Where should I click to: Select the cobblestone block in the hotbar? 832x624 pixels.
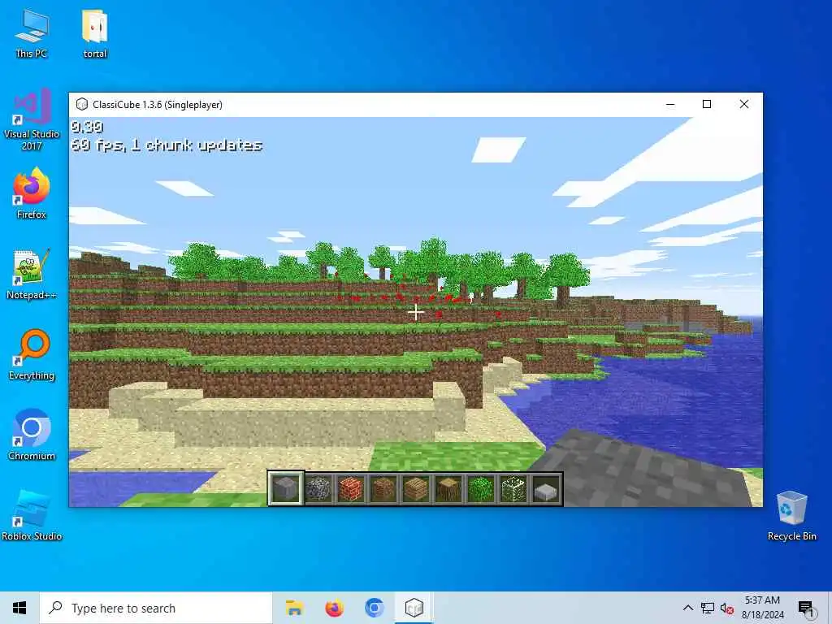click(318, 488)
